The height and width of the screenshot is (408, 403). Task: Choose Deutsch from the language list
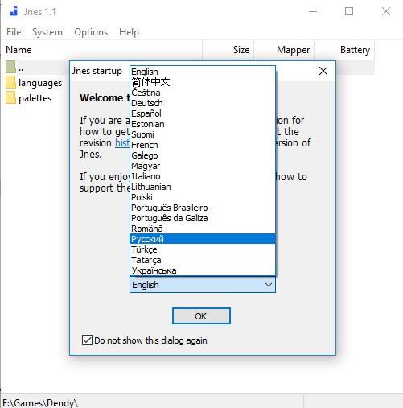tap(203, 103)
